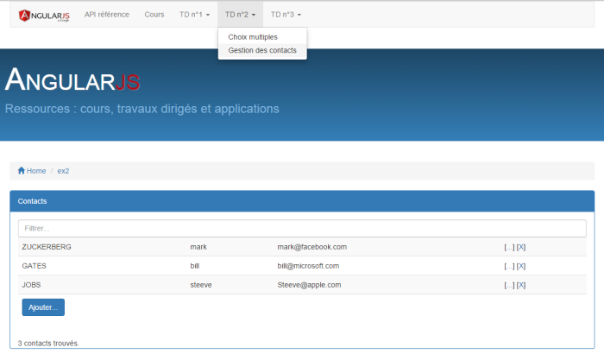Image resolution: width=604 pixels, height=354 pixels.
Task: Click the first name 'steeve'
Action: coord(201,285)
